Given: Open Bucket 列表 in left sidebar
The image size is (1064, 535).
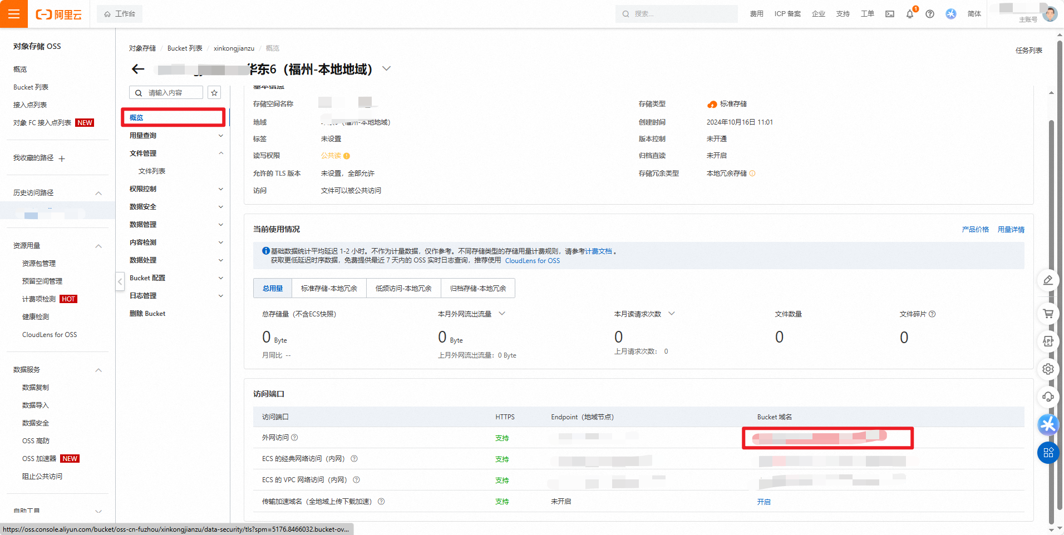Looking at the screenshot, I should click(31, 87).
